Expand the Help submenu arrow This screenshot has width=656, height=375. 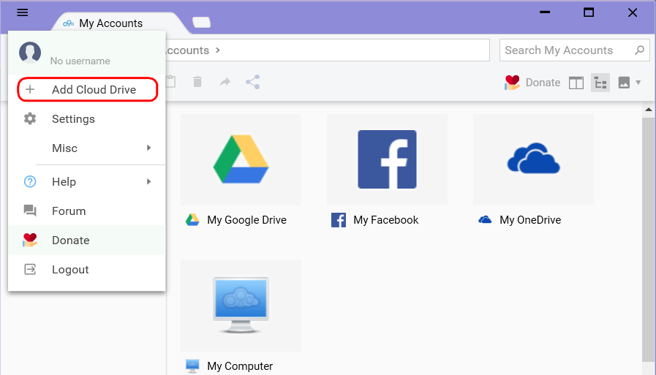pyautogui.click(x=148, y=181)
